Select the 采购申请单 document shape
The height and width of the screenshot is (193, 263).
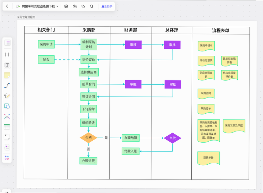pos(206,46)
